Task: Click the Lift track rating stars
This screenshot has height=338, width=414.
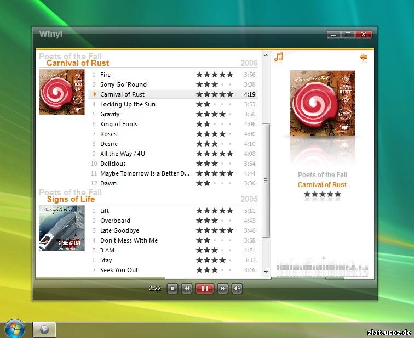Action: click(x=215, y=211)
